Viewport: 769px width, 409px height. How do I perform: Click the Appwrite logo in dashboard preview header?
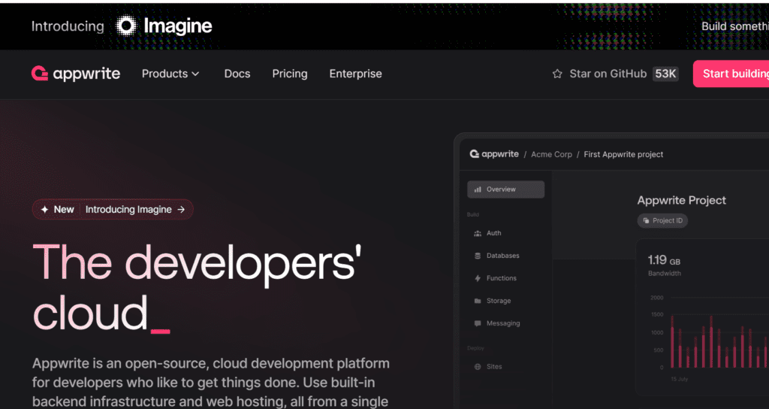[494, 154]
